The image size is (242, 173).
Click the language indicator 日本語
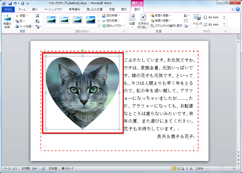coord(53,168)
